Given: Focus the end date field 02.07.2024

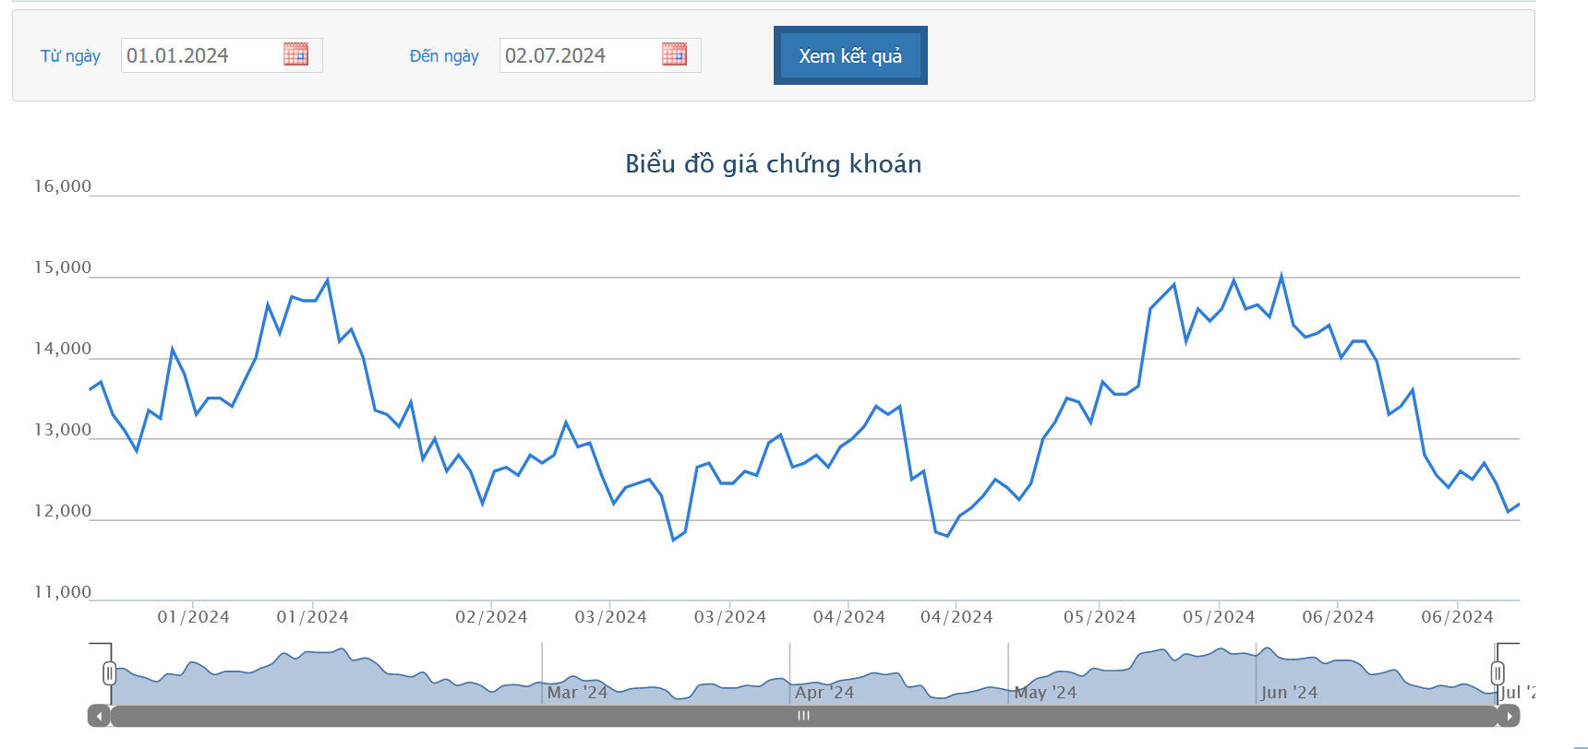Looking at the screenshot, I should (577, 55).
